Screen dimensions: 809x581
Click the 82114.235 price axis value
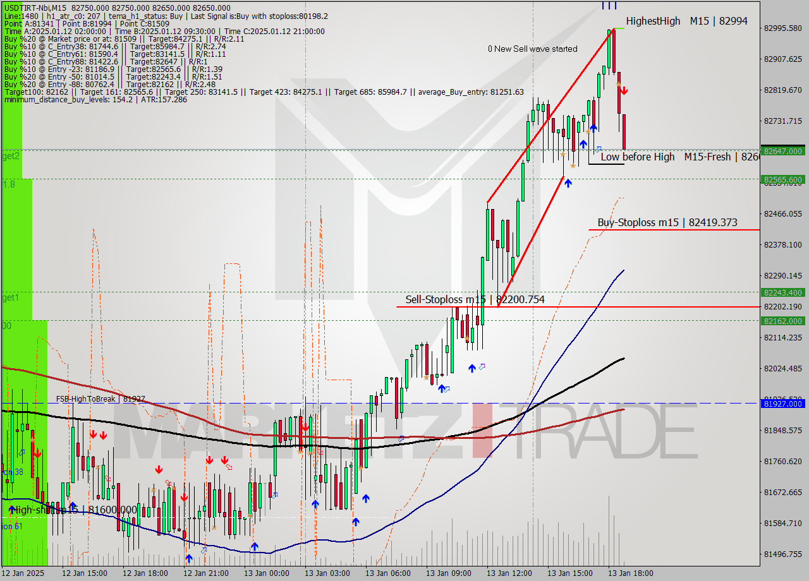click(x=783, y=337)
